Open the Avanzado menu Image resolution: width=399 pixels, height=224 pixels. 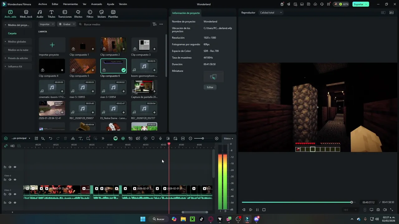tap(97, 4)
